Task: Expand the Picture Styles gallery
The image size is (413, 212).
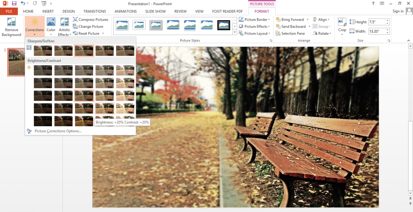Action: point(235,33)
